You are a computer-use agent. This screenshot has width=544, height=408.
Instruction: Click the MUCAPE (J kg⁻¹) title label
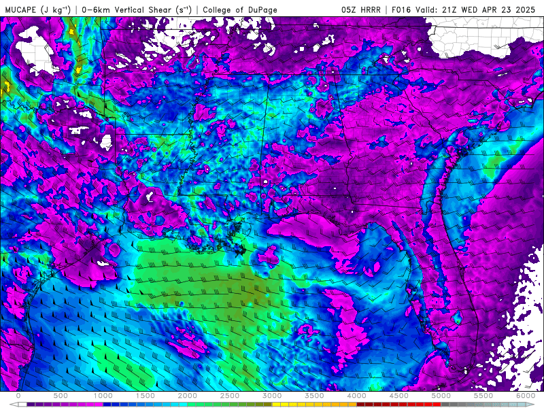38,10
